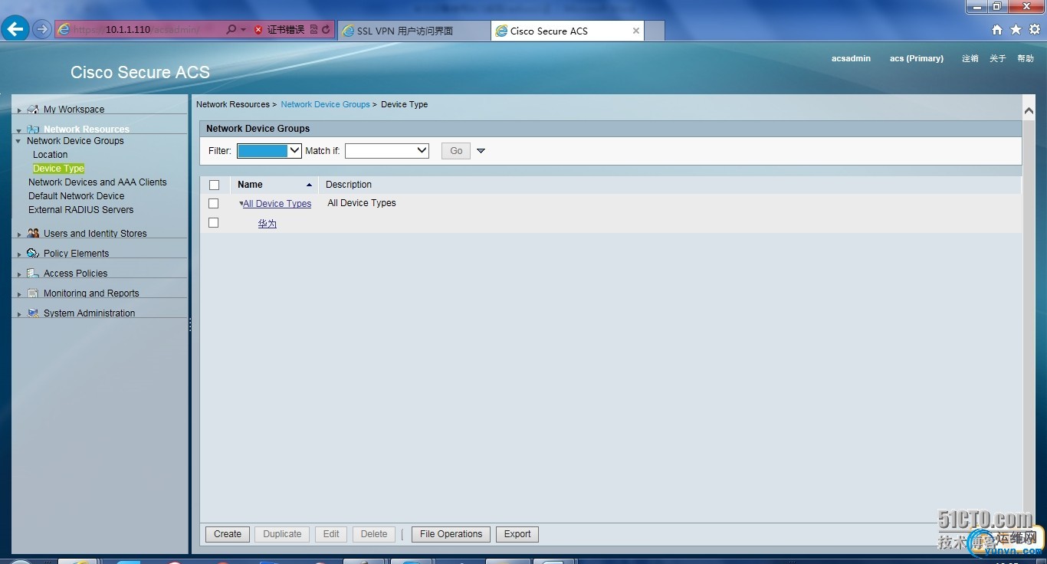
Task: Expand Users and Identity Stores arrow
Action: tap(19, 234)
